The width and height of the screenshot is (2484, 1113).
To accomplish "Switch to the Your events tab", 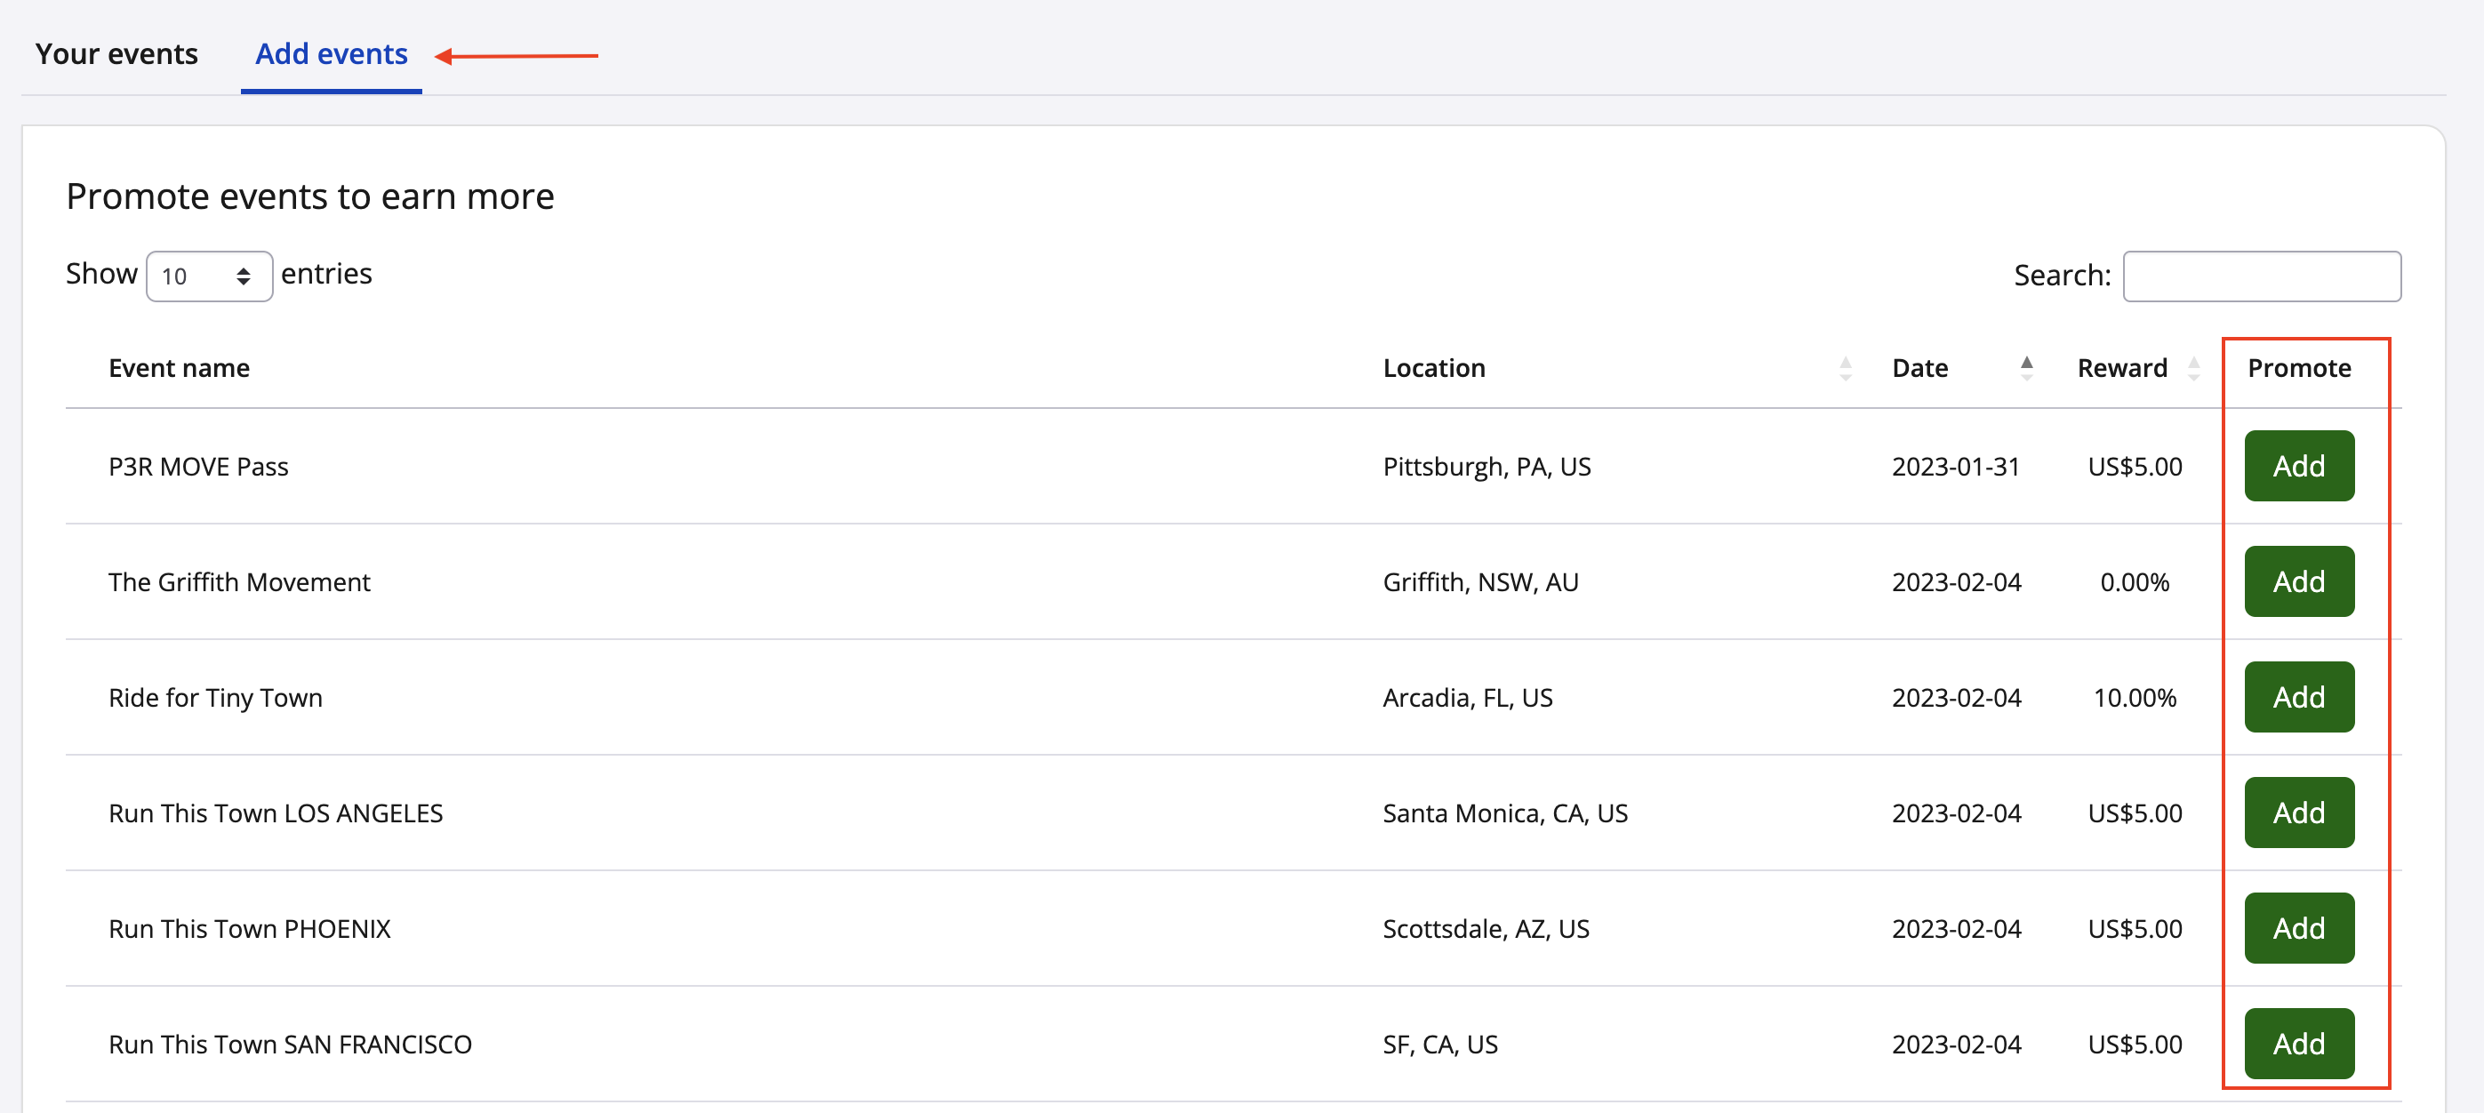I will click(116, 54).
